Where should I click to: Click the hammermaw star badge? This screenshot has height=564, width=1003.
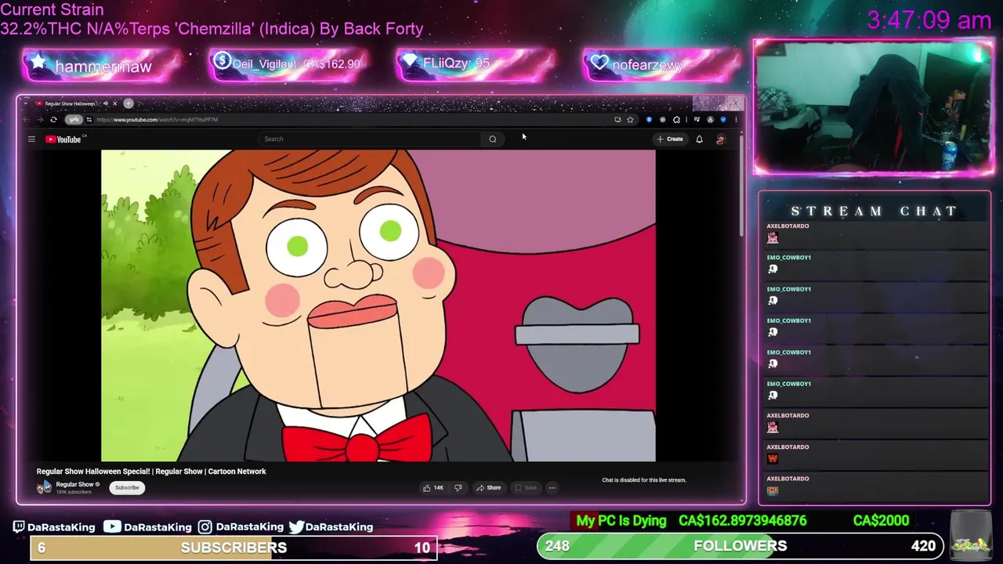point(102,66)
